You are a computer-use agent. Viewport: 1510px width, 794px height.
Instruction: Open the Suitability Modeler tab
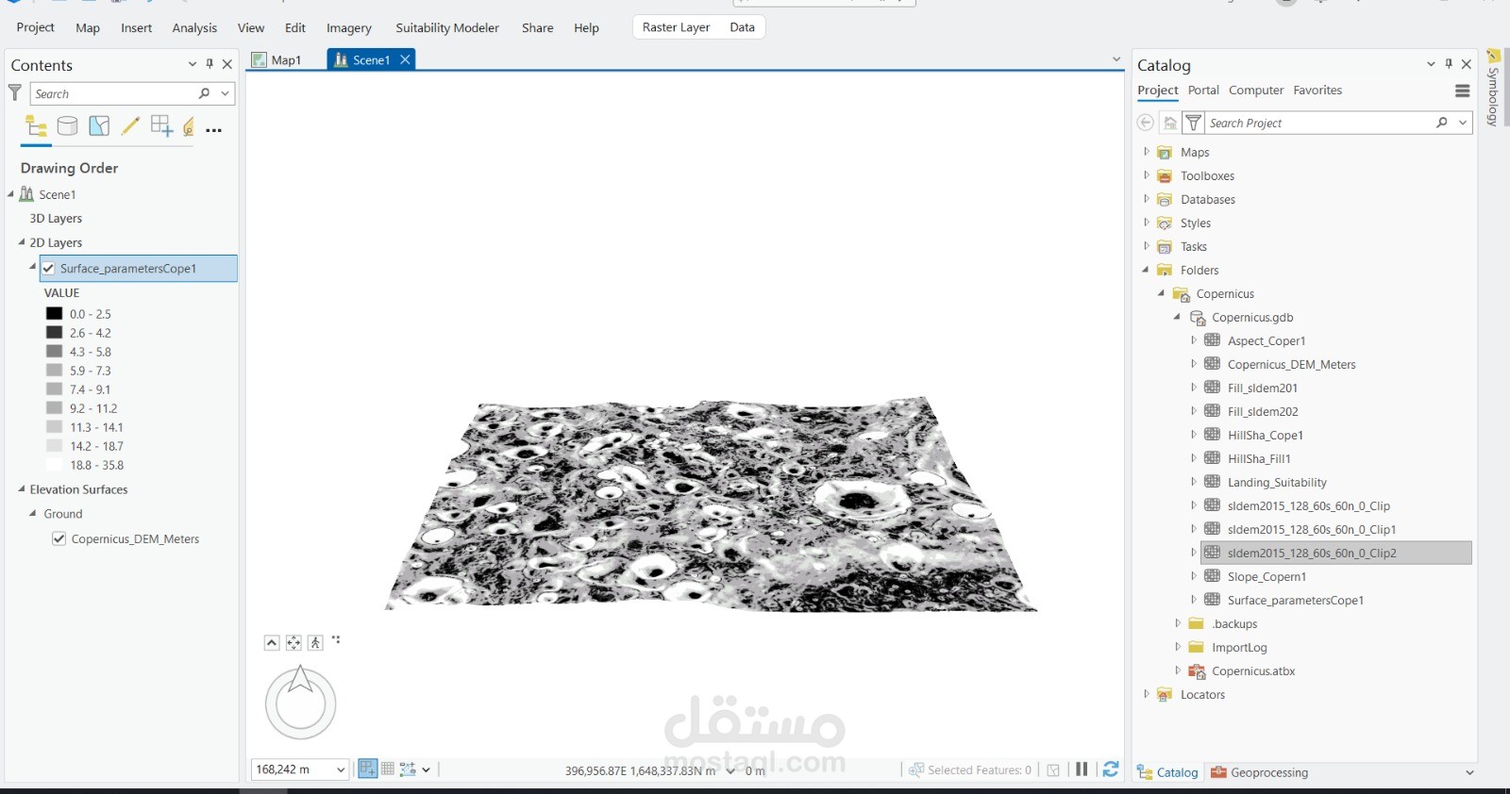(447, 27)
